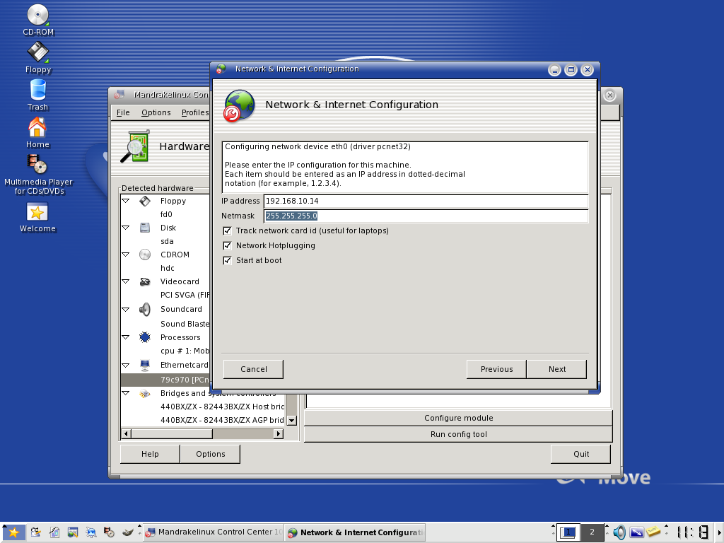Select the 79c970 Ethernet card entry

coord(165,380)
